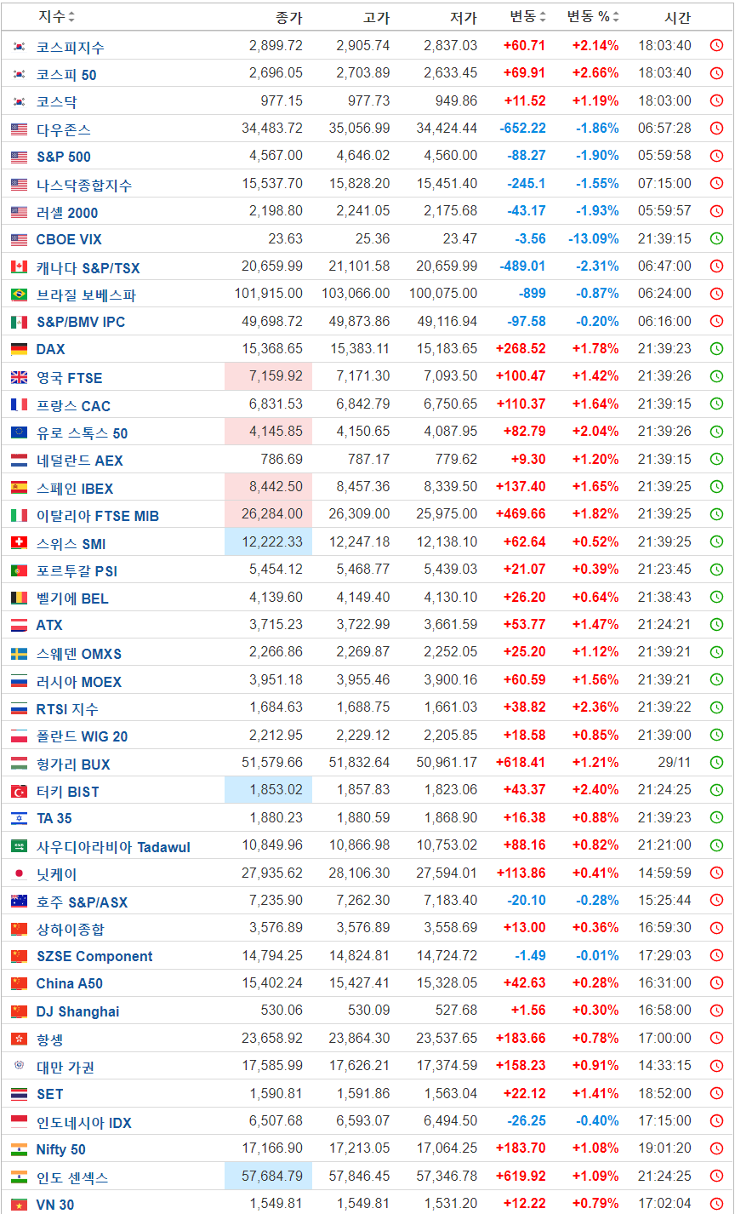Click the red clock icon in 코스피지수 row

pos(716,46)
